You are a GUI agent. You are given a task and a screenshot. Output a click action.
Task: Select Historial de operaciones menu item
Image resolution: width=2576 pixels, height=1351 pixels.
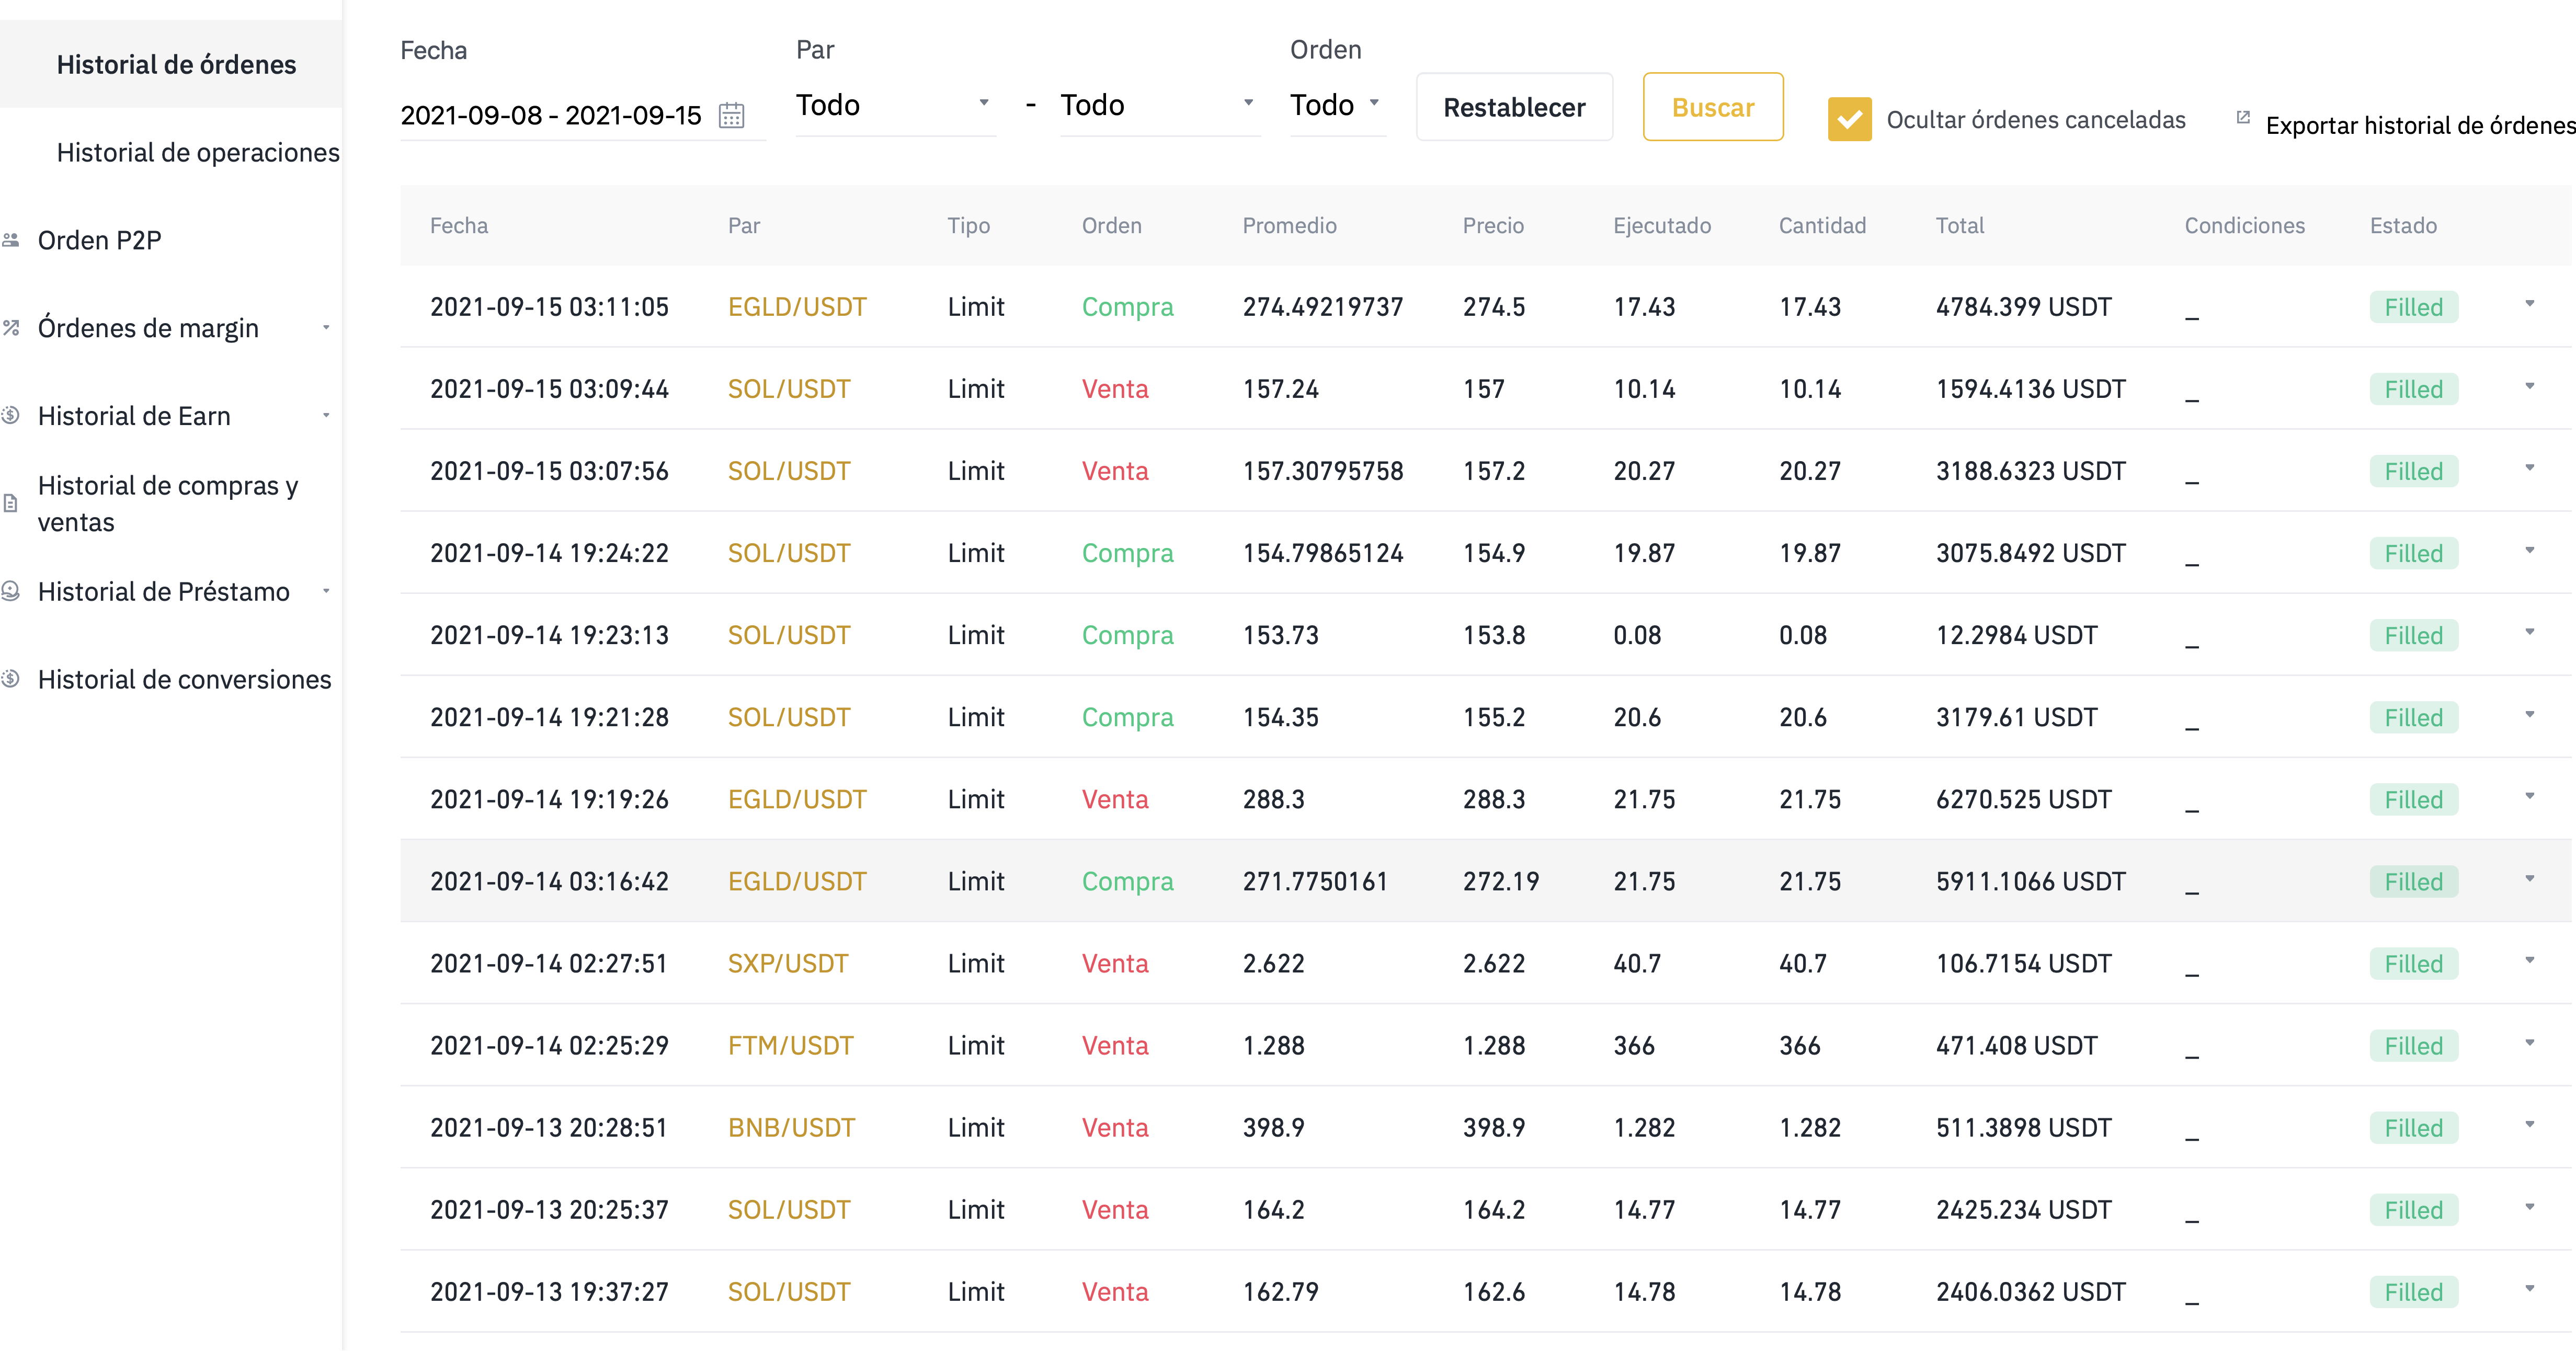coord(198,152)
